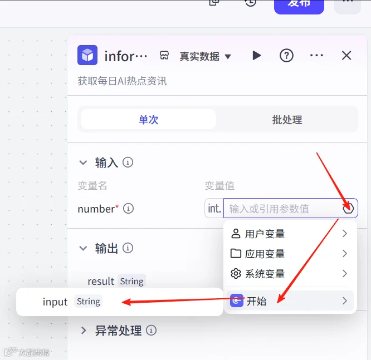Click the store icon beside node title
The image size is (371, 360).
click(x=164, y=56)
